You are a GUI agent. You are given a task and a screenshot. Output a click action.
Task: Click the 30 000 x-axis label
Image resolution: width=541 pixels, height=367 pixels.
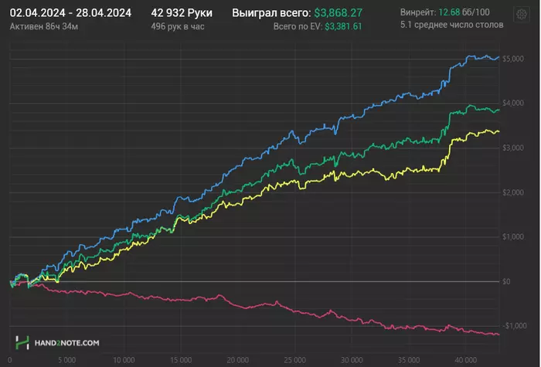click(352, 360)
